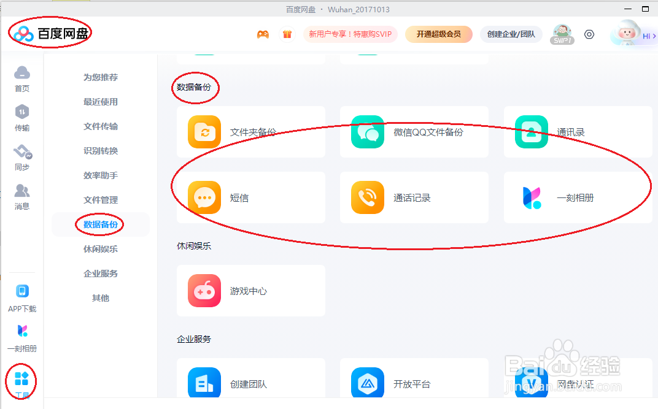Click 游戏中心 label text
The width and height of the screenshot is (658, 409).
click(x=249, y=291)
